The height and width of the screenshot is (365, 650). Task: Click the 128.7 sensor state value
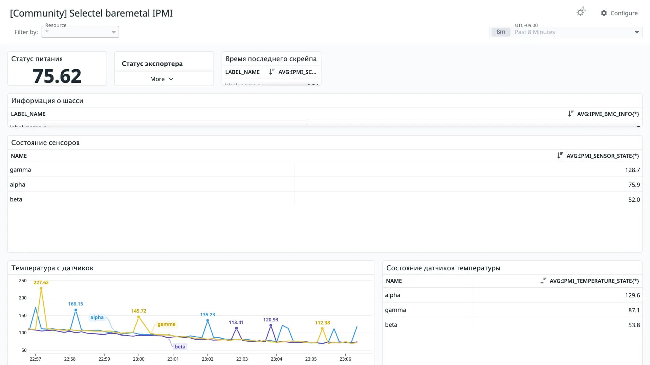click(x=632, y=170)
